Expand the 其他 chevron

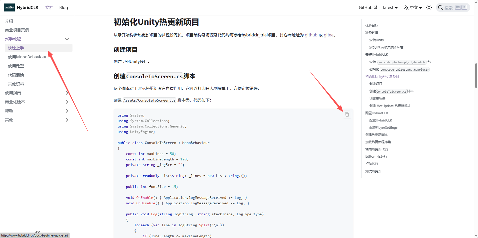click(x=67, y=120)
